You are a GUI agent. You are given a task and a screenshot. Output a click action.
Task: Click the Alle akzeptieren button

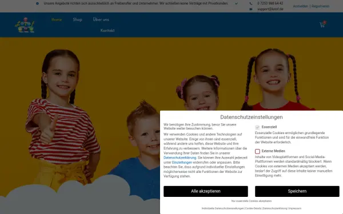pos(206,191)
